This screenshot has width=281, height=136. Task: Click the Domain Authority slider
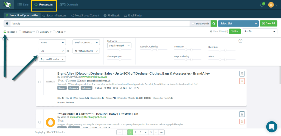tap(154, 50)
